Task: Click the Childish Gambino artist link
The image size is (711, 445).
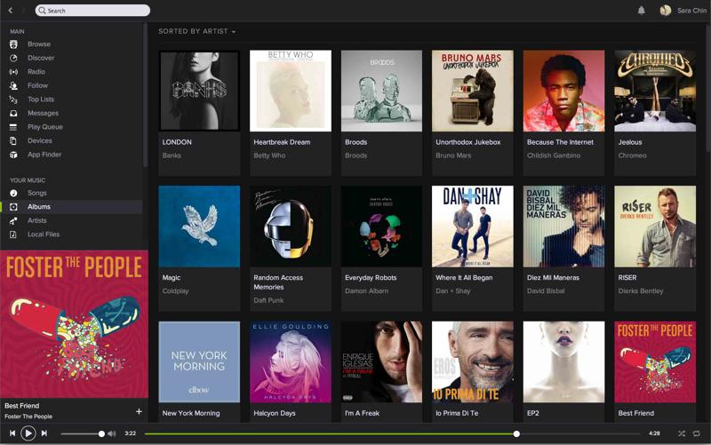Action: click(554, 155)
